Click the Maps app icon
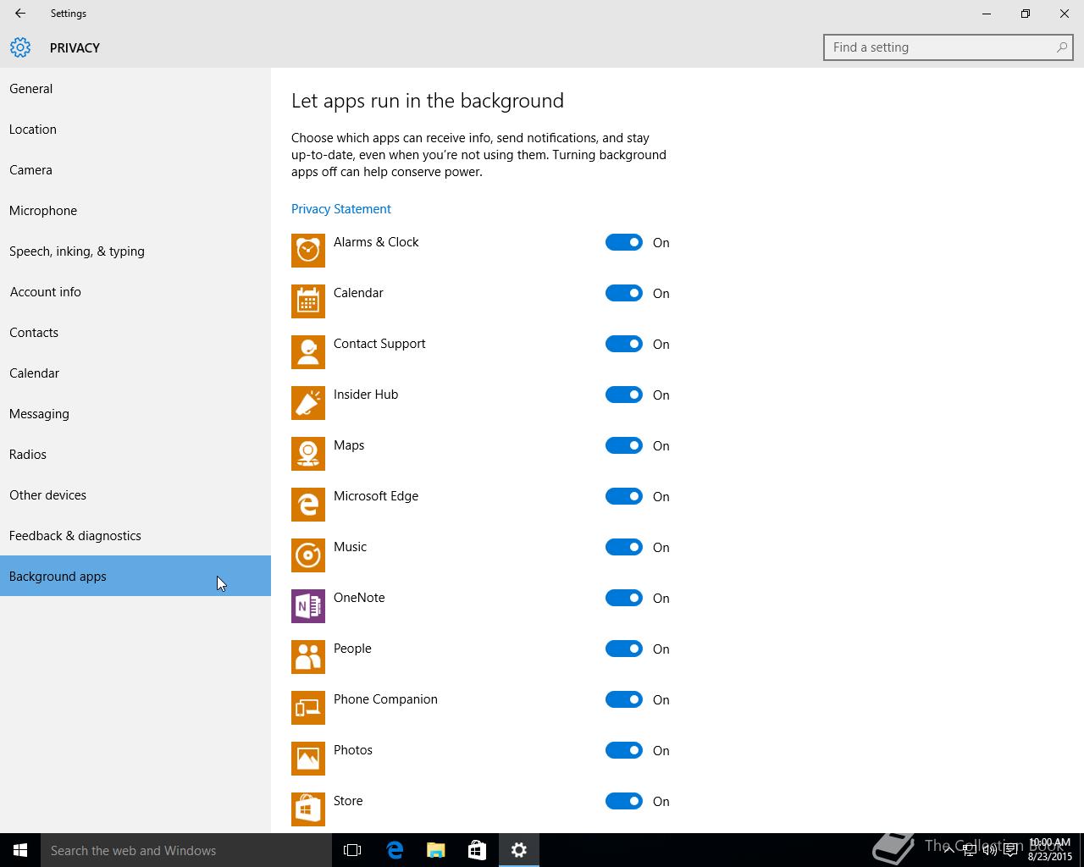Image resolution: width=1084 pixels, height=867 pixels. tap(308, 454)
